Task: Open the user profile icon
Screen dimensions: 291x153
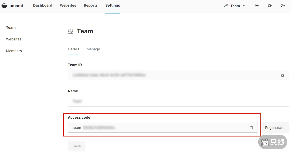Action: click(x=283, y=6)
